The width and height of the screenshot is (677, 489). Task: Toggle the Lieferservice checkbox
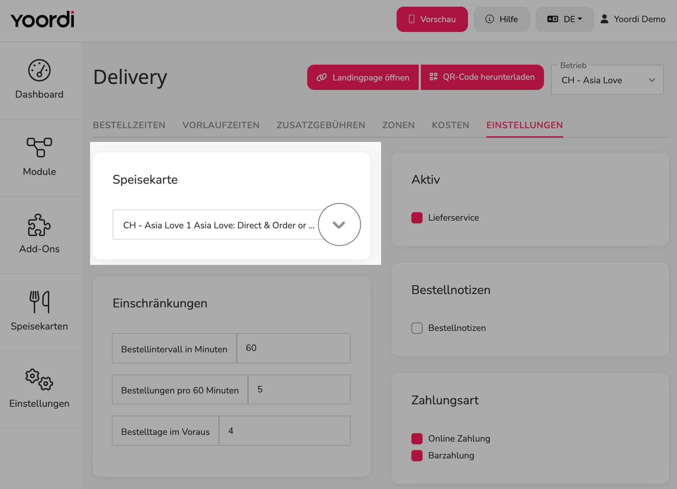417,218
